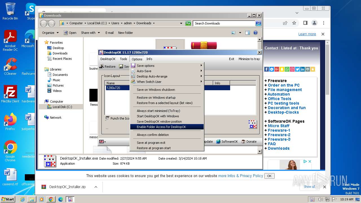The width and height of the screenshot is (361, 203).
Task: Open Chrome three-dot menu
Action: click(323, 23)
